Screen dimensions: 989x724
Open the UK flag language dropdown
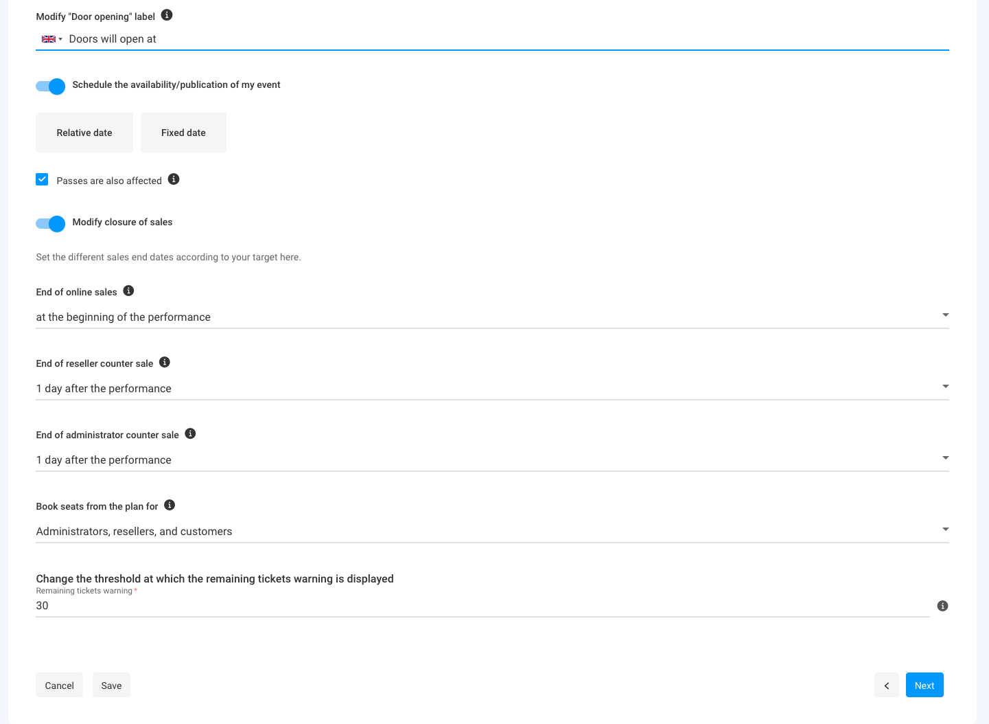click(51, 39)
